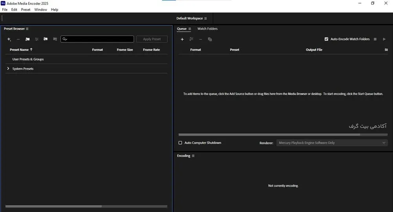Click the Stop Queue square button
Image resolution: width=393 pixels, height=212 pixels.
pos(375,39)
